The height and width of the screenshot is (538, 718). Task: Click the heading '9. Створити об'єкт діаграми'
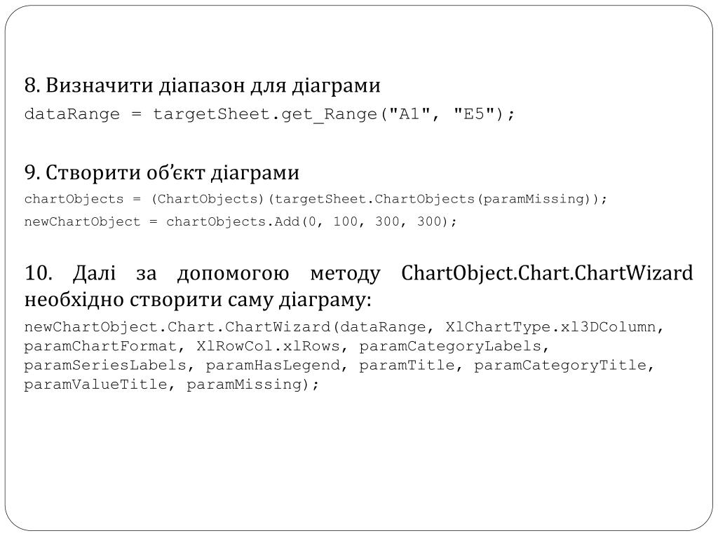pyautogui.click(x=162, y=173)
